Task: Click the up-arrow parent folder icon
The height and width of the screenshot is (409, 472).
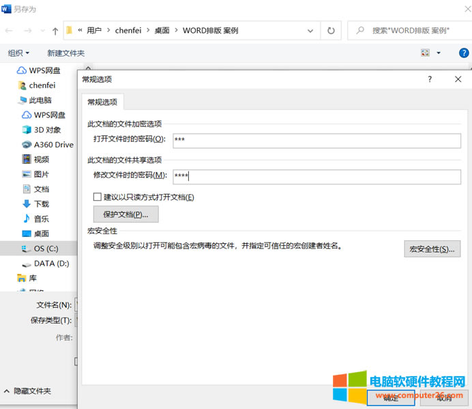Action: point(55,31)
